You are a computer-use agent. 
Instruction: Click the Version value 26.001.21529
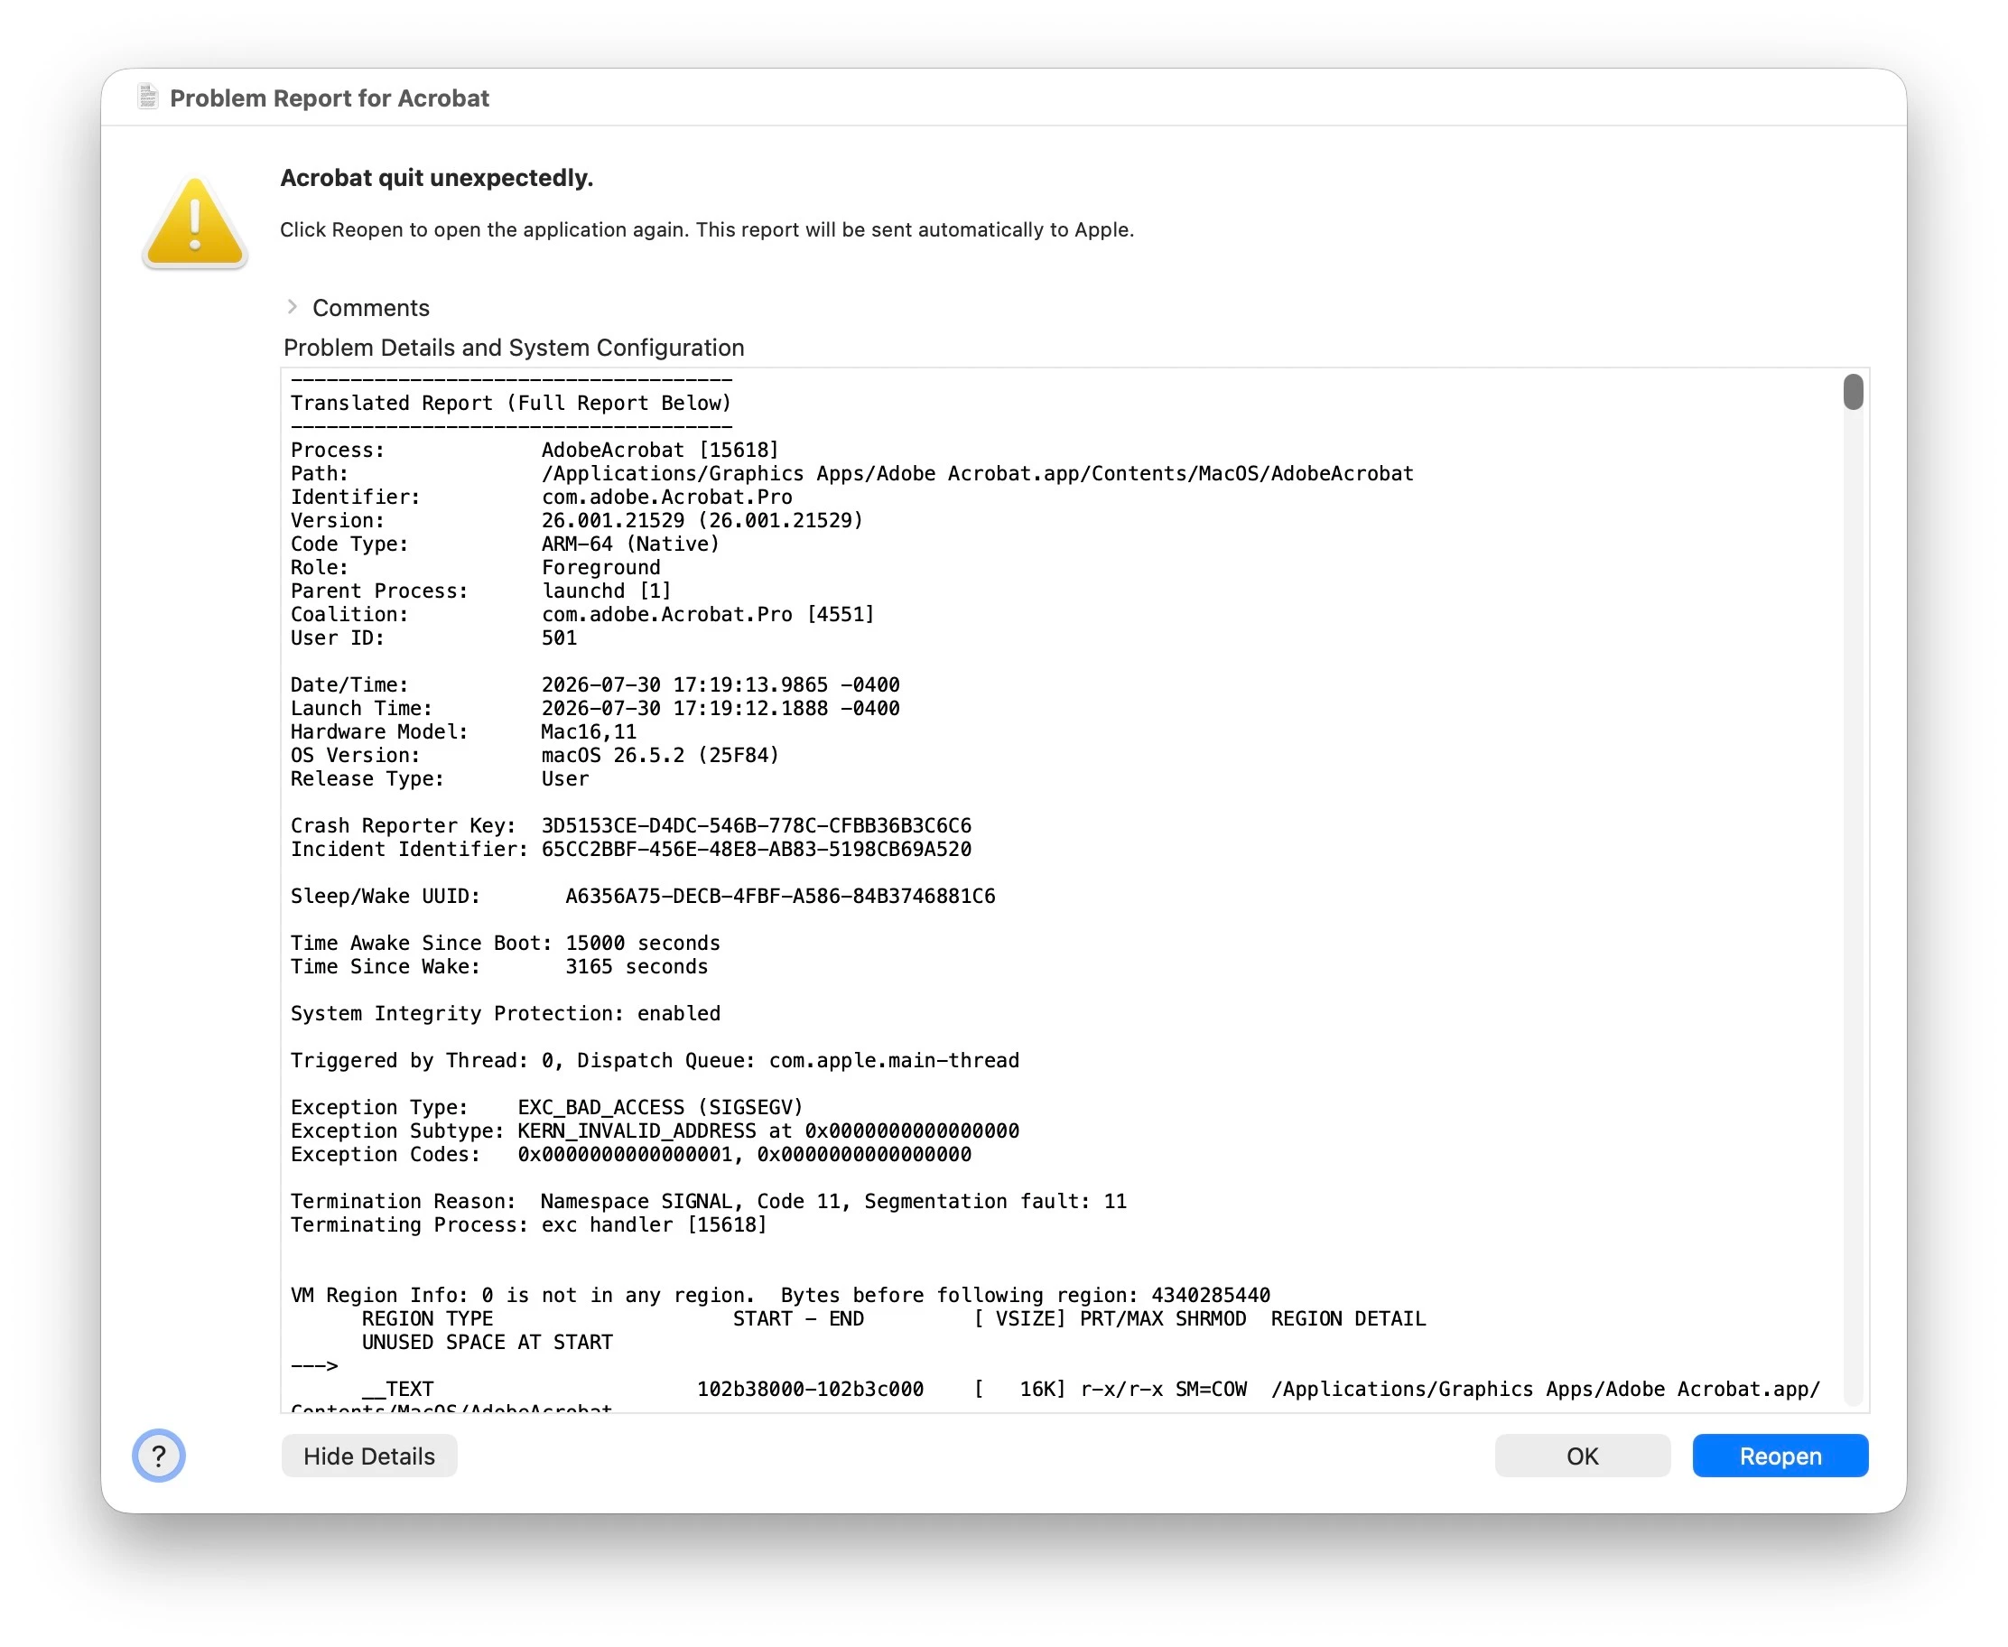coord(702,521)
